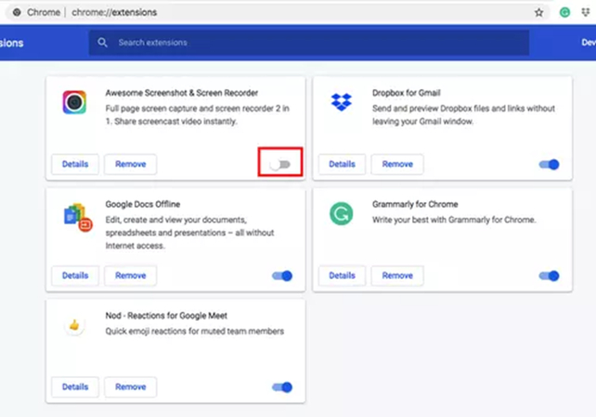Viewport: 596px width, 417px height.
Task: Bookmark this page with the star icon
Action: click(539, 12)
